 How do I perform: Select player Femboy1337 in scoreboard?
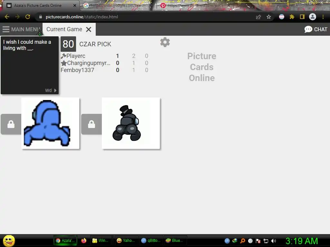77,70
